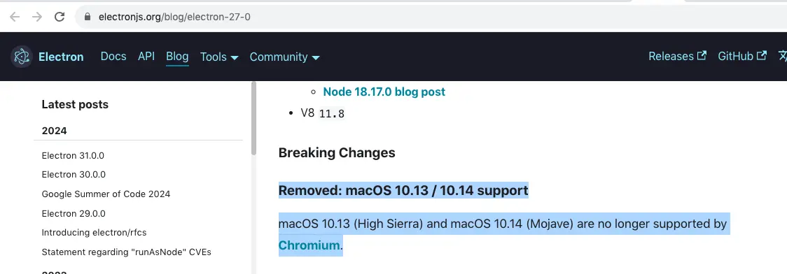The height and width of the screenshot is (274, 787).
Task: Click the lock icon in the address bar
Action: pyautogui.click(x=88, y=17)
